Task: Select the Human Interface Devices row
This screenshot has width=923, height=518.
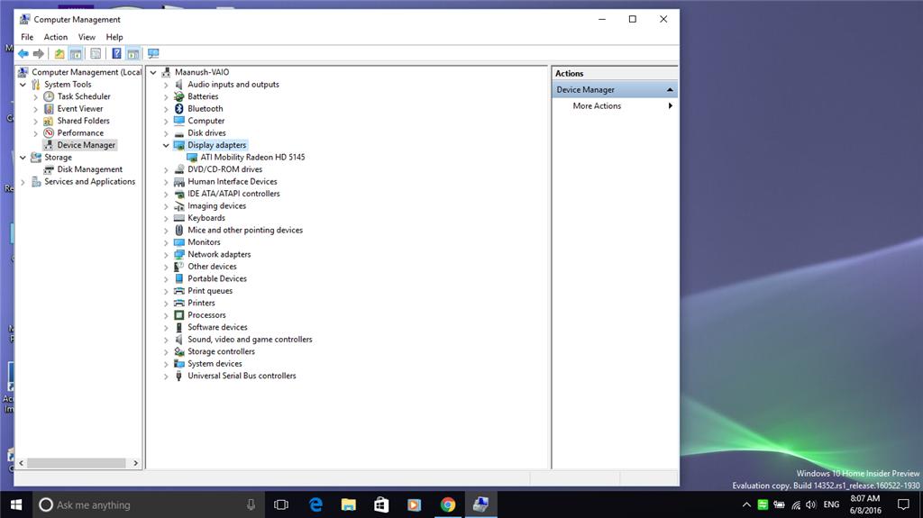Action: click(232, 182)
